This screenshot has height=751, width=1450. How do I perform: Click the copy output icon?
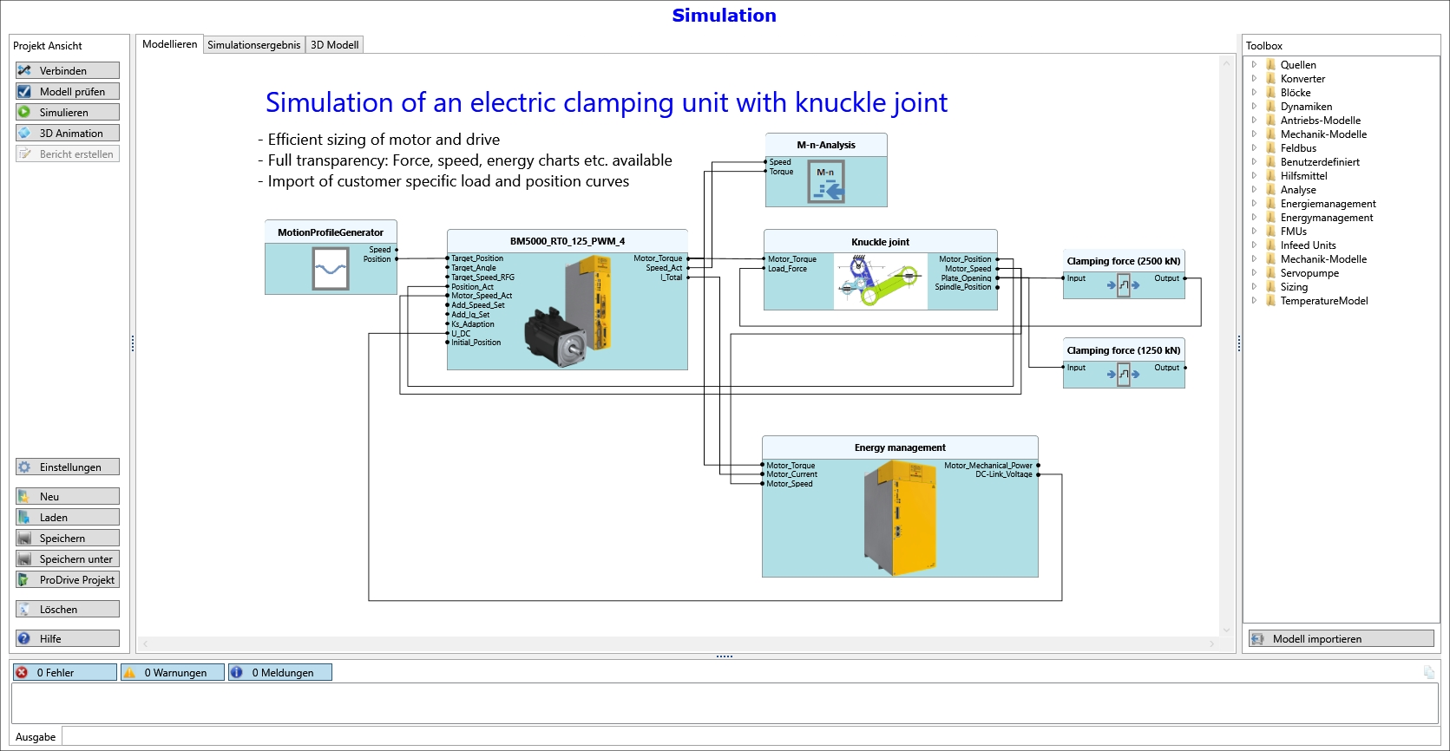click(x=1428, y=672)
